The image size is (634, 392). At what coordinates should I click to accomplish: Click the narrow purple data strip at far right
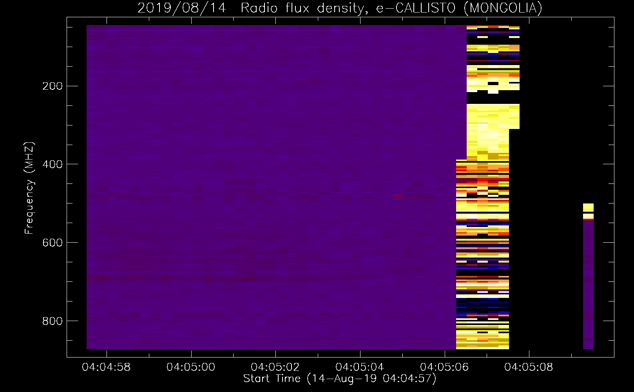tap(588, 284)
